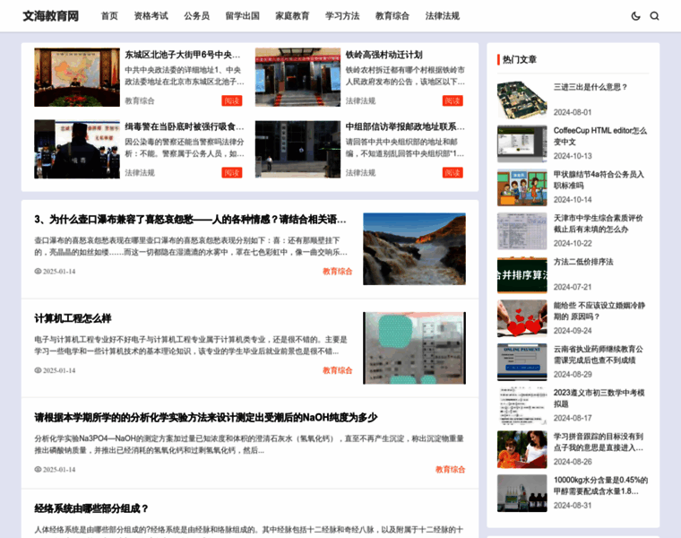Click 阅读 button for 东城区北池子大街 article
Screen dimensions: 681x538
(x=232, y=100)
